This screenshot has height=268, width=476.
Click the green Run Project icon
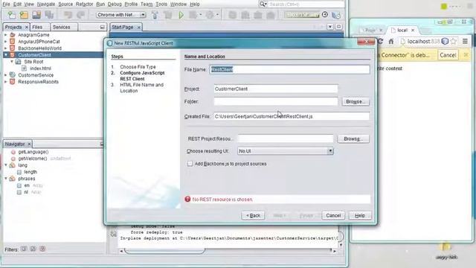[x=181, y=15]
